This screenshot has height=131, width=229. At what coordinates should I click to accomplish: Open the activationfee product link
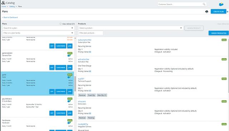click(83, 59)
